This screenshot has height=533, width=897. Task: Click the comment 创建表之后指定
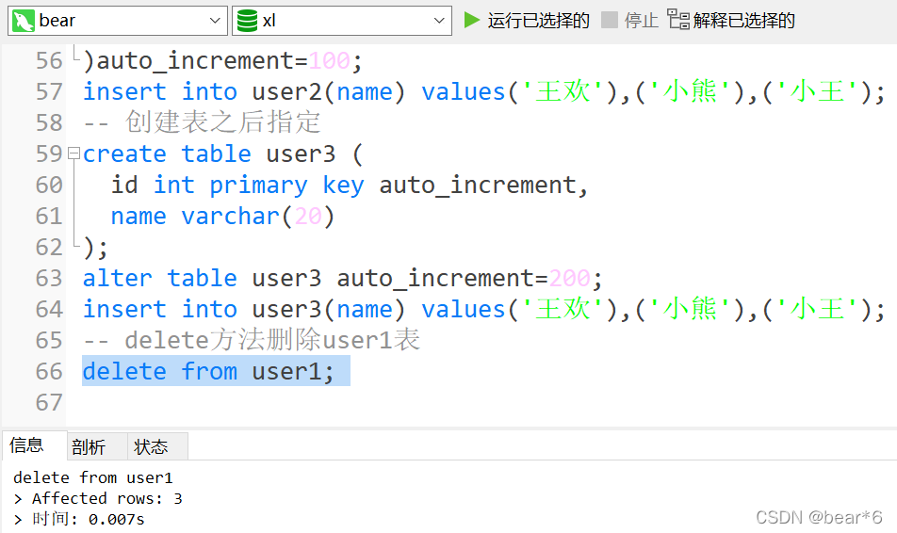[202, 122]
